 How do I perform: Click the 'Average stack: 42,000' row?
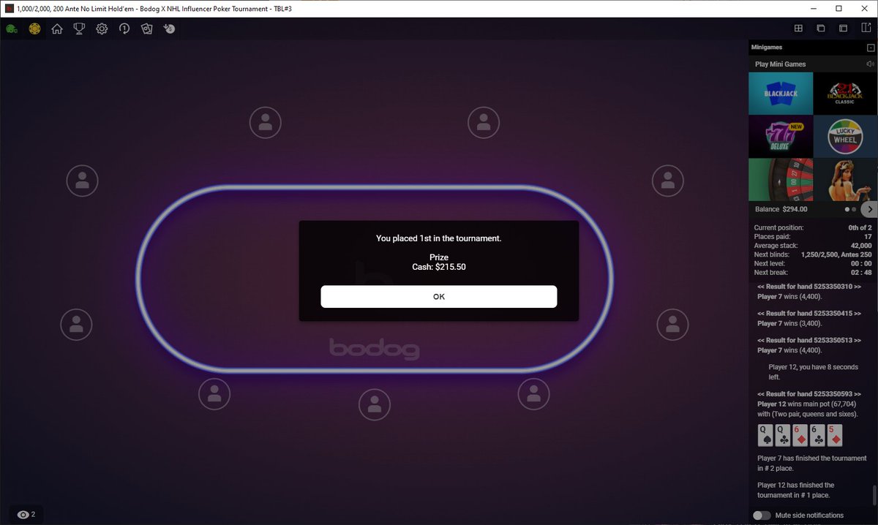coord(813,246)
